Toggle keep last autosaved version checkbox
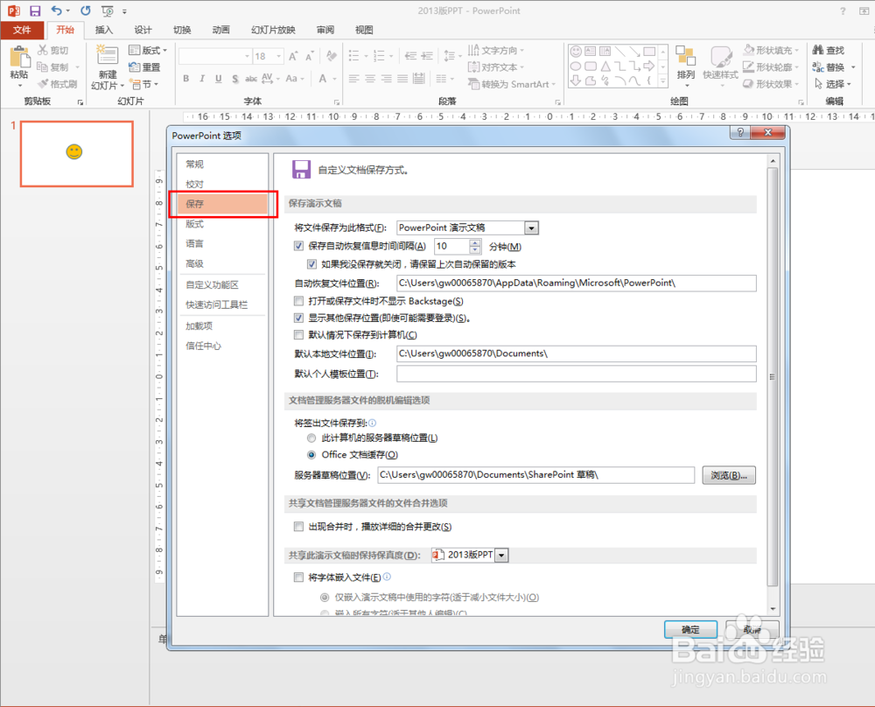 (312, 264)
